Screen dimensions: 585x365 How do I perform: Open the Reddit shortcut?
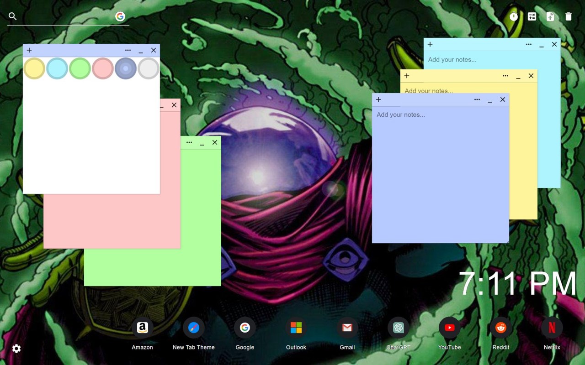[x=501, y=334]
